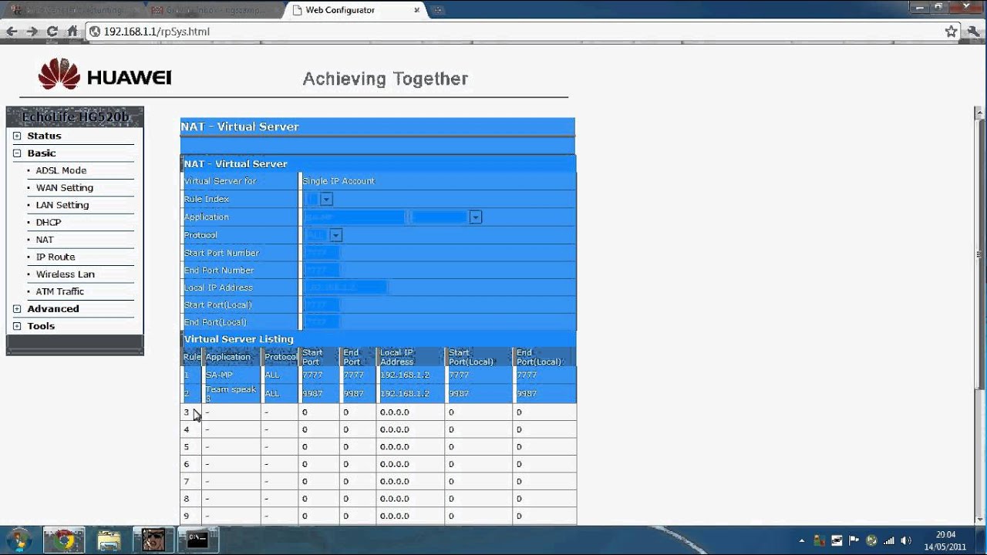
Task: Open the ADSL Mode page
Action: [61, 170]
